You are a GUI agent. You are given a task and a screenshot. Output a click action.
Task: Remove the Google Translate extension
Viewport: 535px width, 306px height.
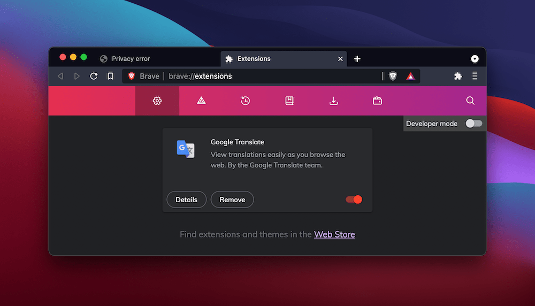[x=232, y=200]
